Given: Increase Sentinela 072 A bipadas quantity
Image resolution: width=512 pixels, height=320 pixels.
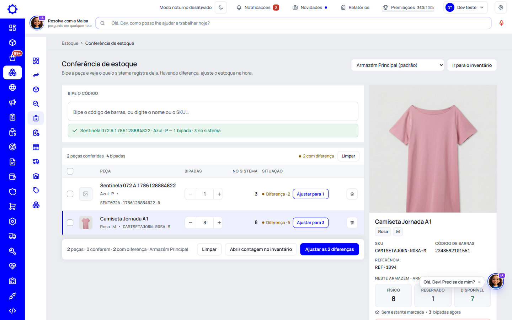Looking at the screenshot, I should 219,194.
